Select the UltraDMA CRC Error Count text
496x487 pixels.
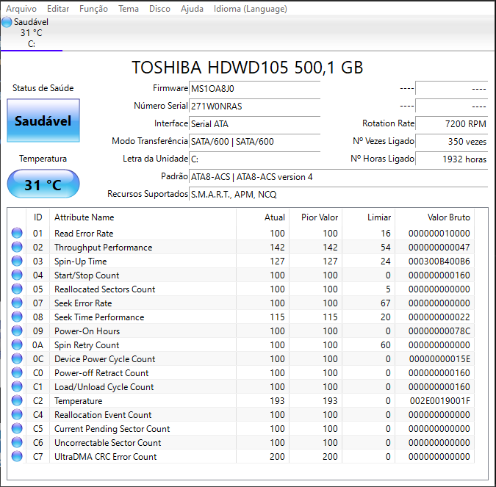105,457
